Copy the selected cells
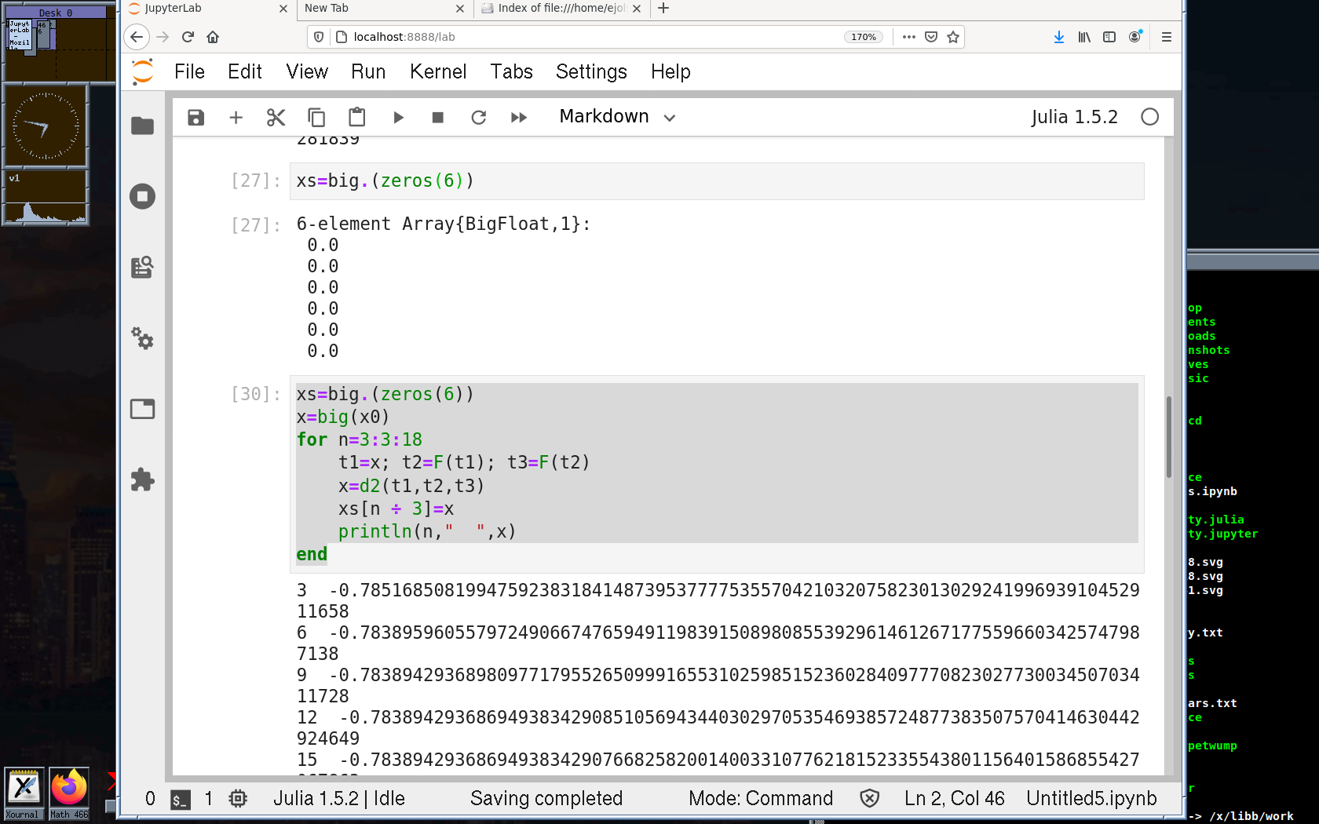This screenshot has width=1319, height=824. click(316, 118)
